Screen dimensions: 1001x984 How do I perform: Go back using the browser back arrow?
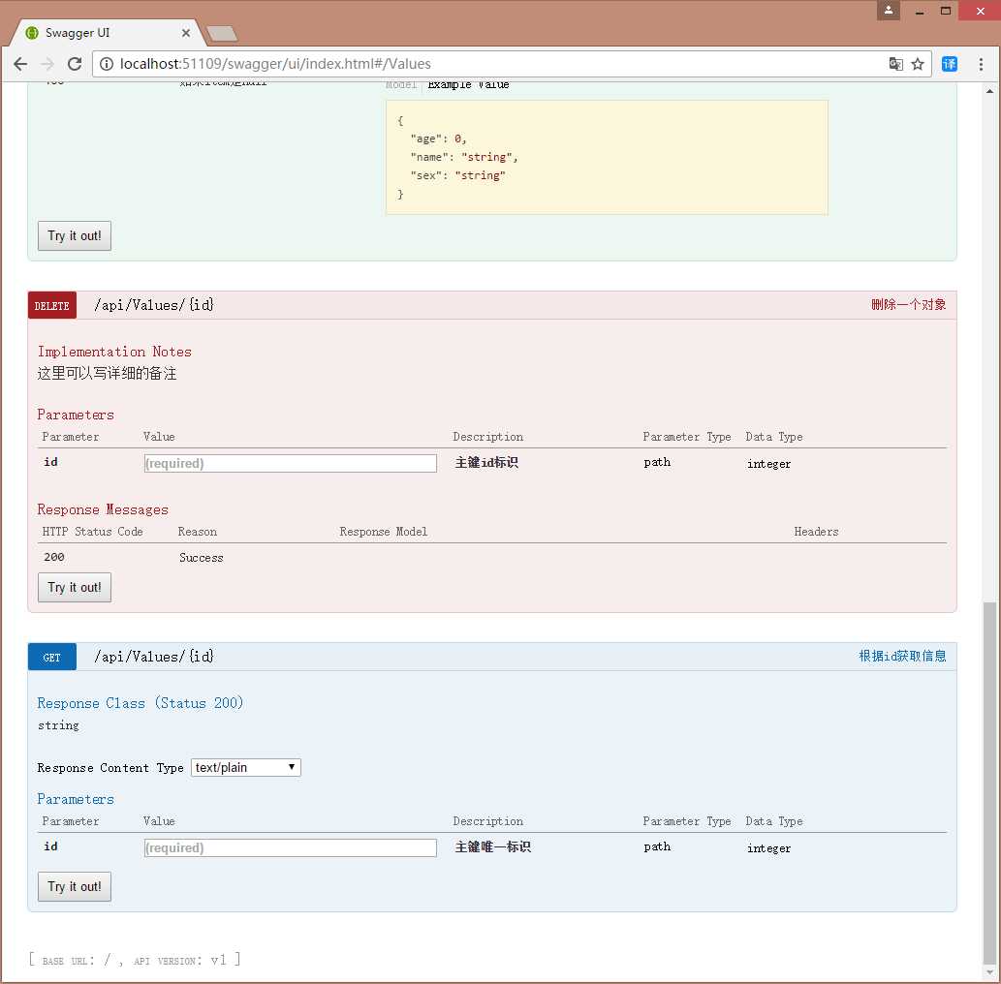pyautogui.click(x=20, y=64)
